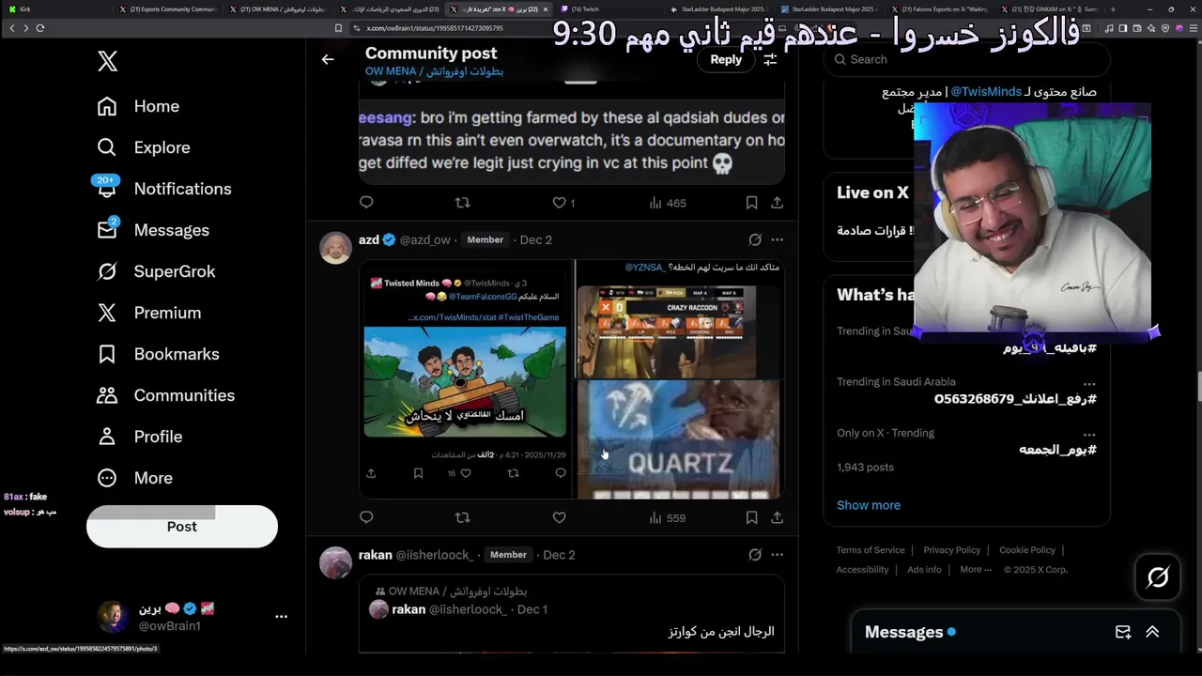Open Premium in the sidebar

(149, 313)
